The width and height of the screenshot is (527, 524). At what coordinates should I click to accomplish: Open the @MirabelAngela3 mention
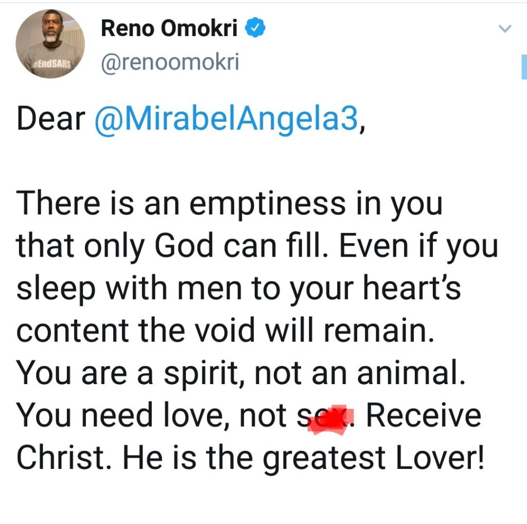tap(226, 119)
